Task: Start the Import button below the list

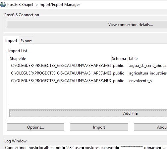Action: pyautogui.click(x=99, y=127)
